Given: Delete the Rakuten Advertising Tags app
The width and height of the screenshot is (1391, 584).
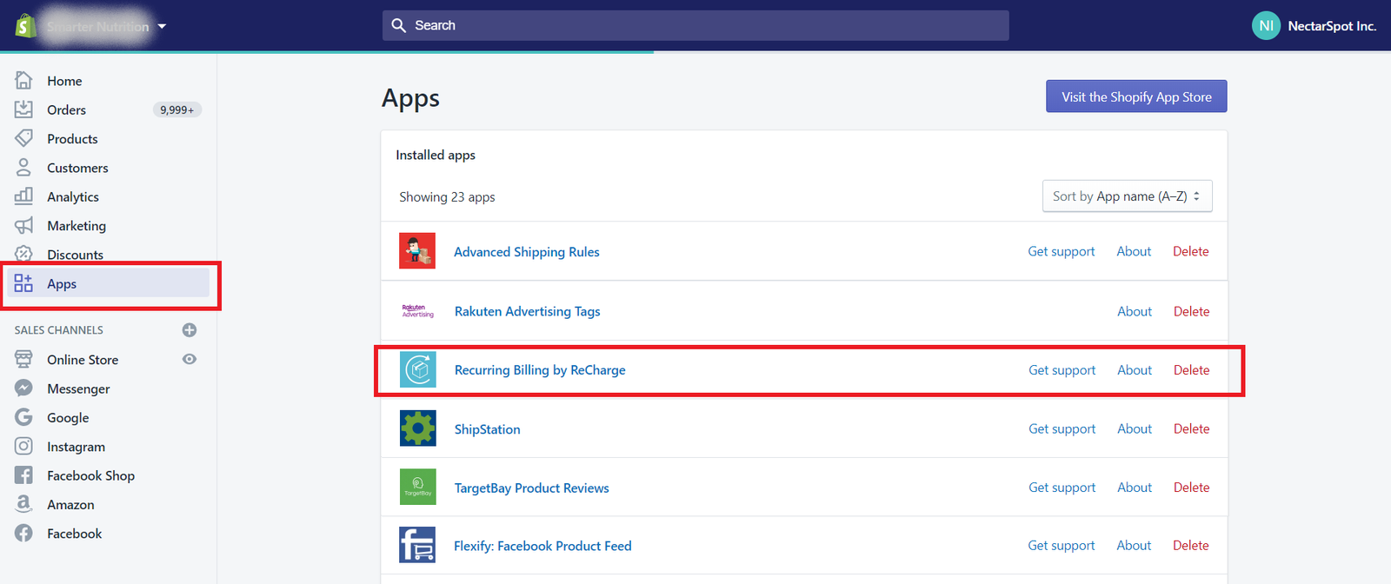Looking at the screenshot, I should pos(1191,311).
